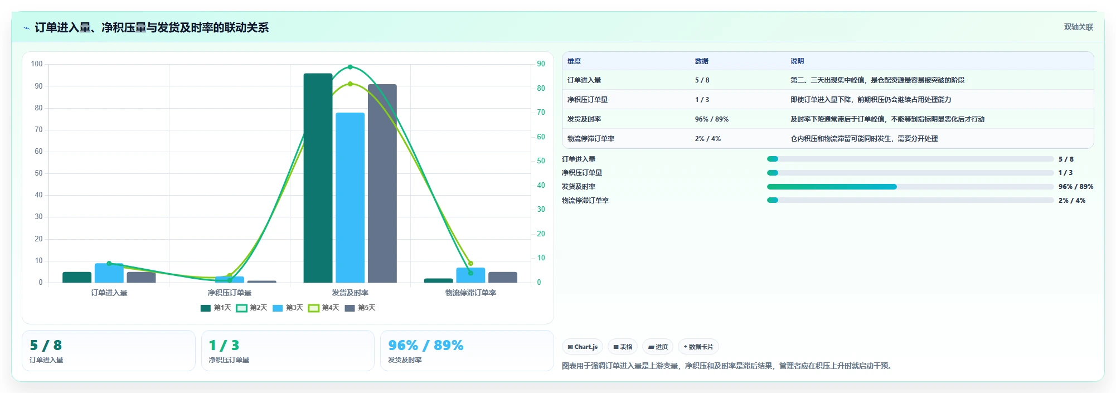1116x393 pixels.
Task: Click the light blue 订单进入量 bar
Action: pyautogui.click(x=109, y=273)
